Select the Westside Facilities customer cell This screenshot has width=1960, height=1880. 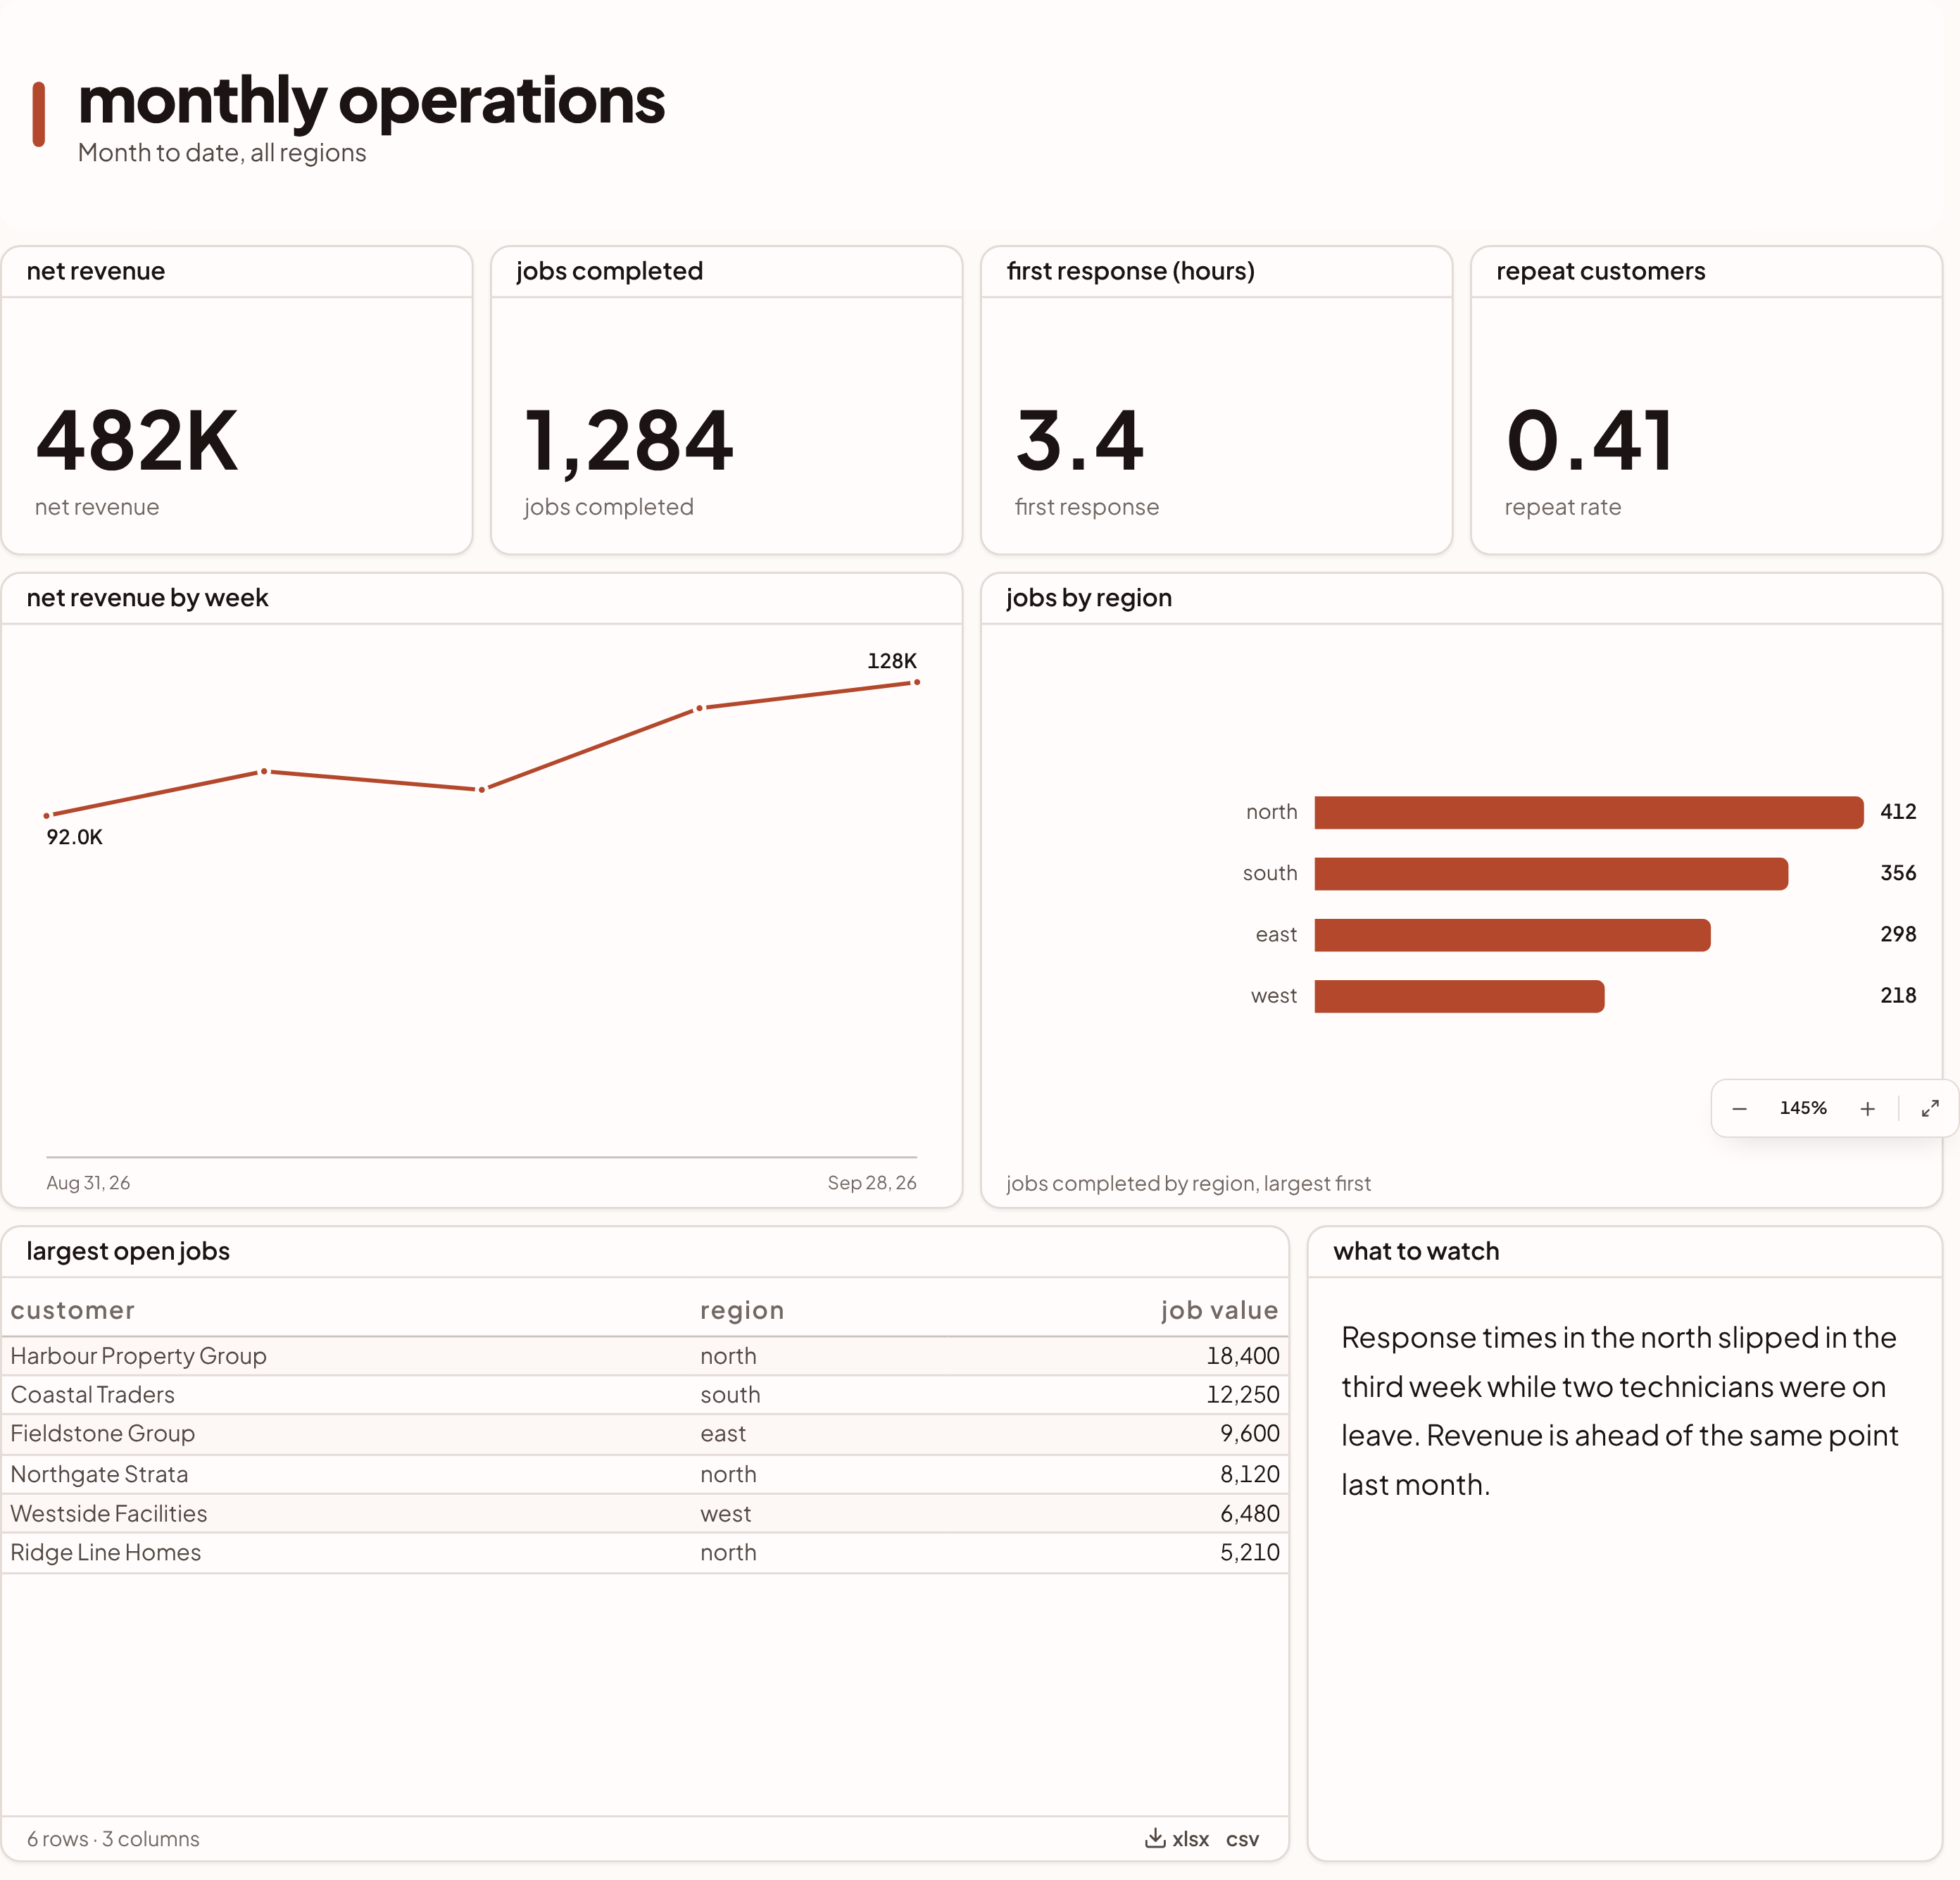tap(108, 1513)
